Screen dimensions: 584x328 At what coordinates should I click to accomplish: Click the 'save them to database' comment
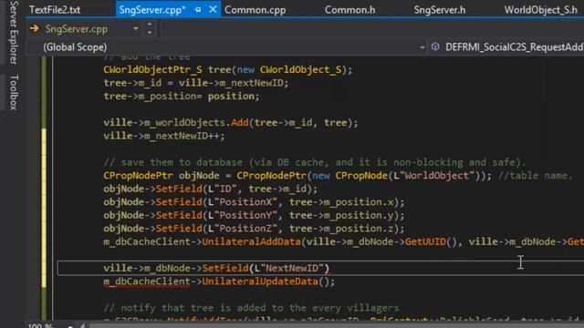click(x=314, y=162)
